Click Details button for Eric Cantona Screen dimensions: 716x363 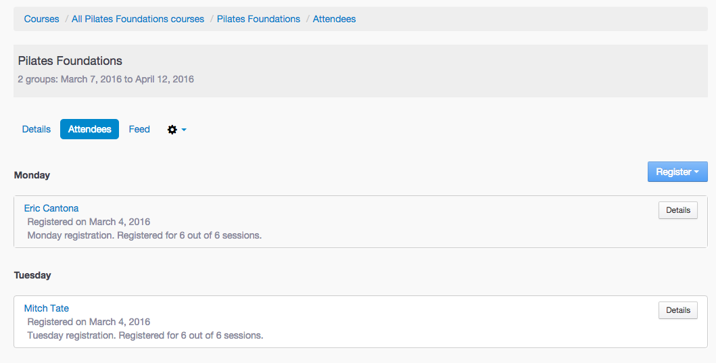tap(677, 210)
